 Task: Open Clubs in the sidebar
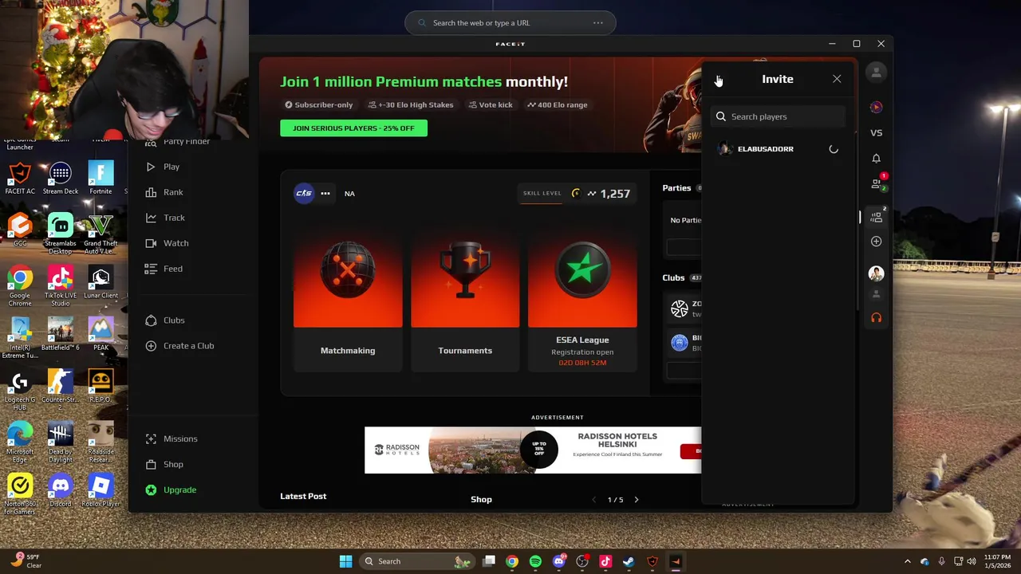tap(165, 320)
